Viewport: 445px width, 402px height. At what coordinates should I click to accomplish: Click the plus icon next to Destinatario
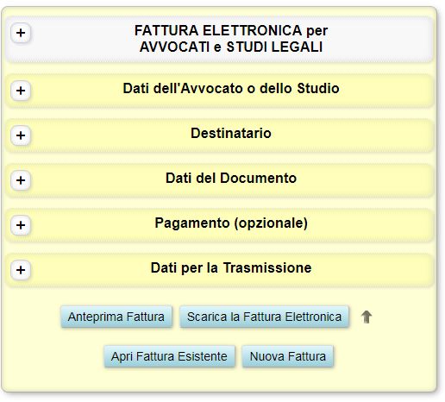[21, 135]
